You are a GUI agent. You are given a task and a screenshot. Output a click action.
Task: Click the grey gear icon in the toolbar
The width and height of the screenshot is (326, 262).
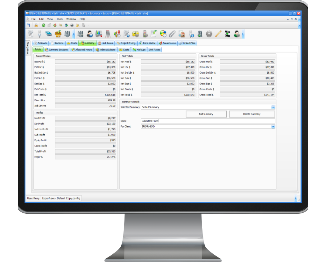[209, 34]
